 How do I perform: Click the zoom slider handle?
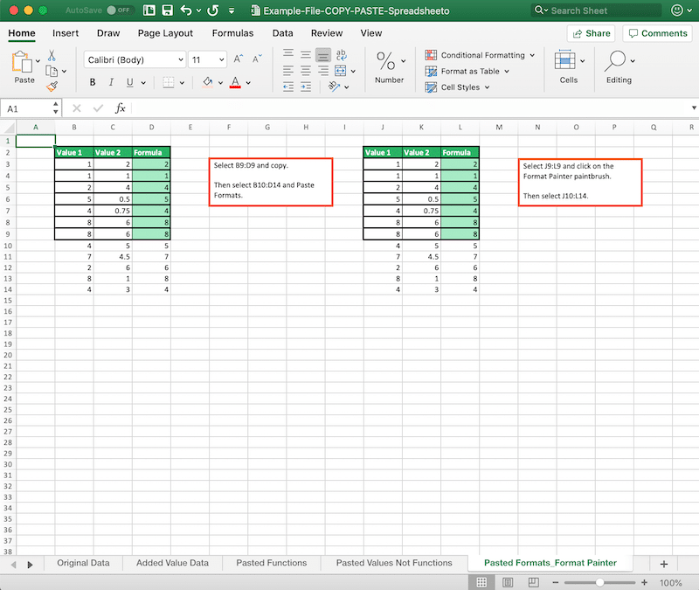599,582
